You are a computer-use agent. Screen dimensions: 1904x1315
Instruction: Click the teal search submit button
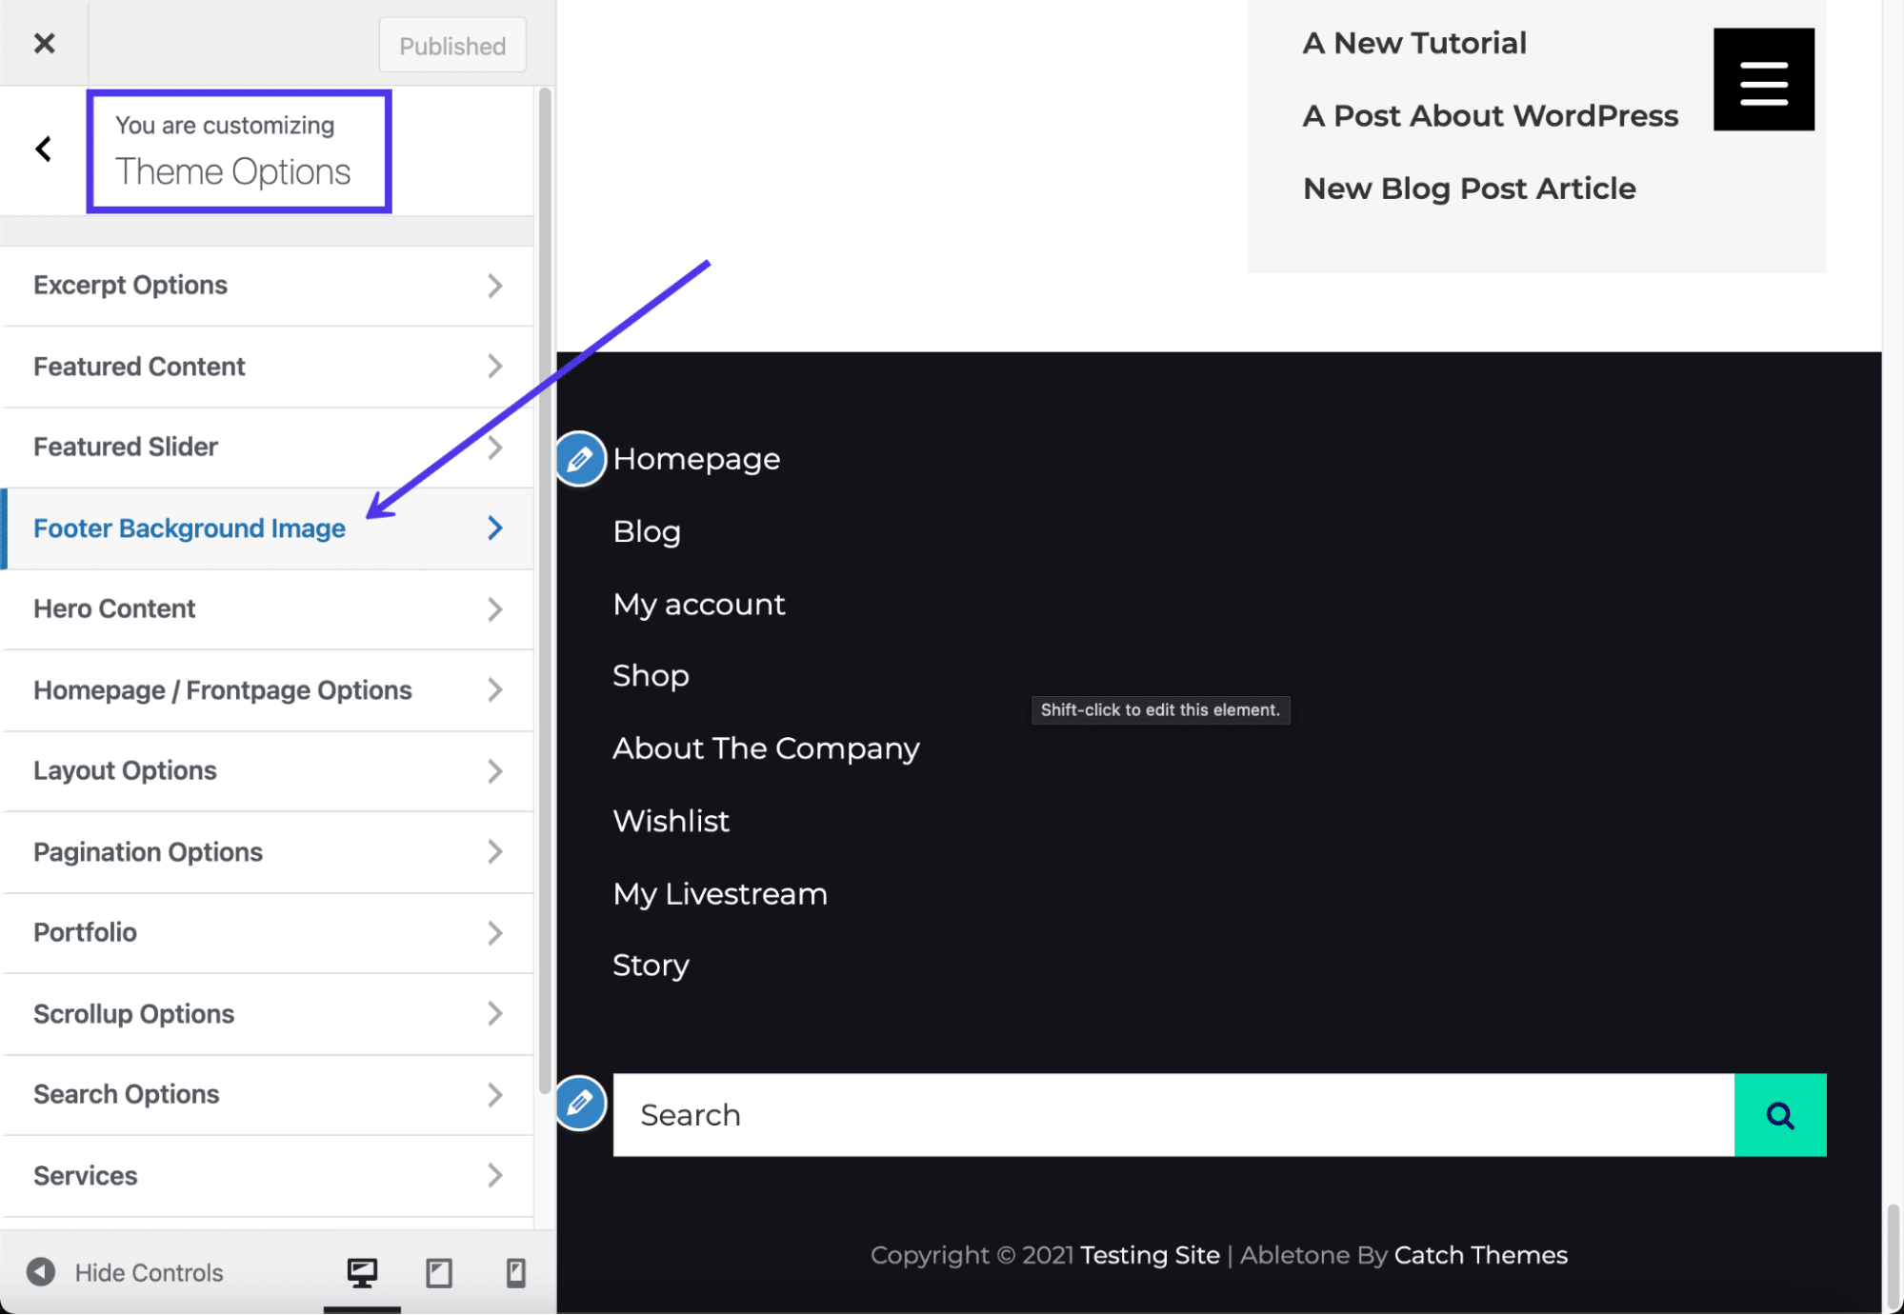click(1781, 1114)
